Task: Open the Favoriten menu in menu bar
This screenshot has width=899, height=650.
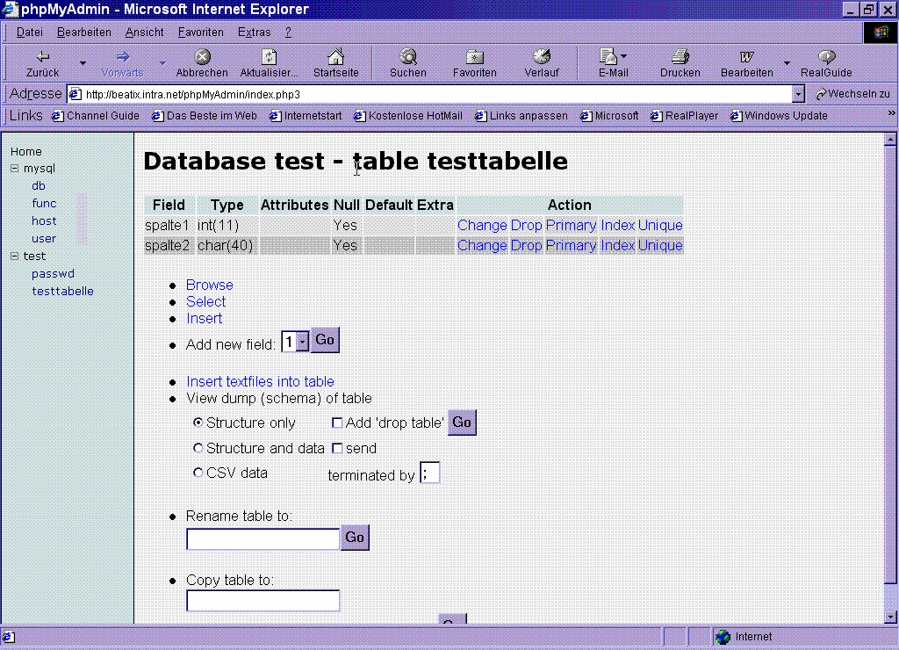Action: [200, 32]
